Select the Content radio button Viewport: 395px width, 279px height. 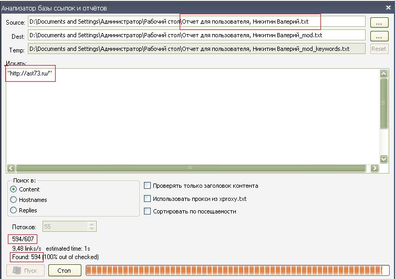tap(13, 189)
